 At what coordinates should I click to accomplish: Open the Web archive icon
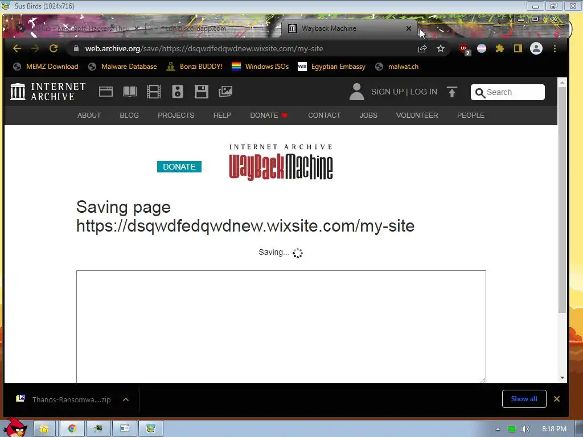point(105,92)
